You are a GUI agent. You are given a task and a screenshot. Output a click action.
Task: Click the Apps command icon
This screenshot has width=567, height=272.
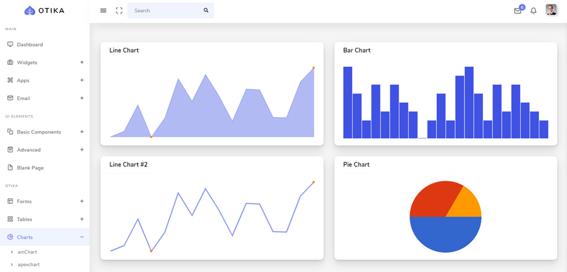pyautogui.click(x=10, y=80)
